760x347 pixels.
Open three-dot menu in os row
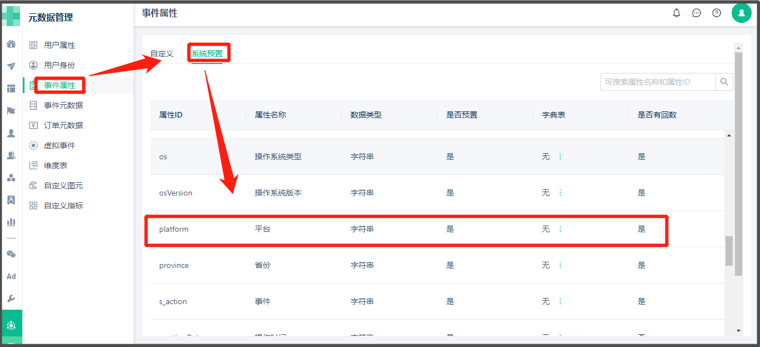coord(560,157)
